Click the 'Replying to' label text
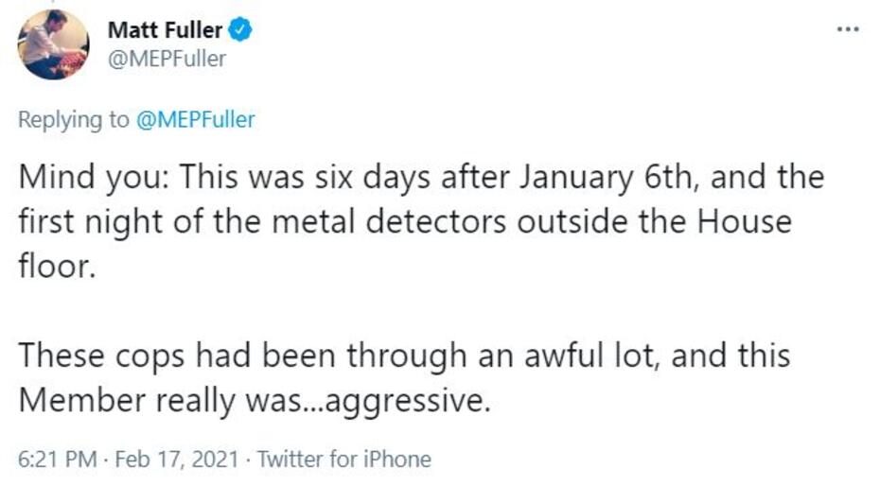The height and width of the screenshot is (486, 880). [76, 120]
